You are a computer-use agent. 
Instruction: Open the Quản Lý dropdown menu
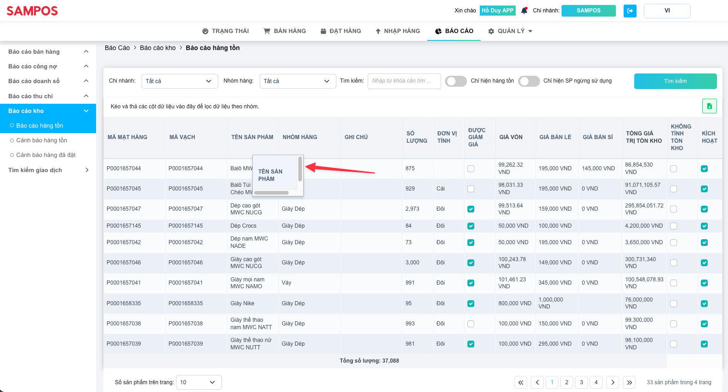510,31
